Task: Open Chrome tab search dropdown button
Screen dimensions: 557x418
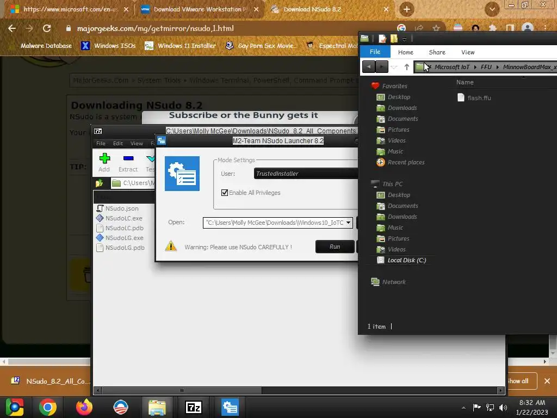Action: 492,9
